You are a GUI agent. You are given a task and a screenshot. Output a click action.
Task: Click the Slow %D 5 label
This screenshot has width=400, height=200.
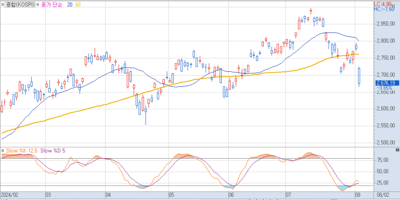click(x=53, y=151)
